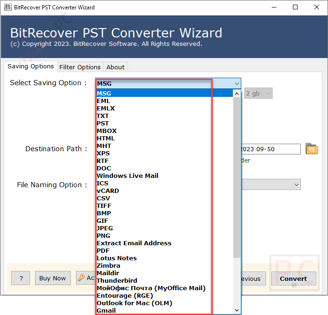This screenshot has height=315, width=328.
Task: Open the About tab
Action: click(115, 67)
